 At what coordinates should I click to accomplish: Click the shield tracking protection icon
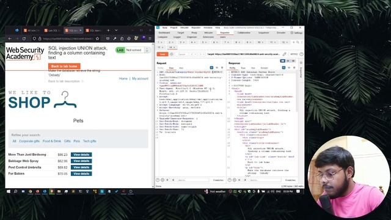(34, 38)
